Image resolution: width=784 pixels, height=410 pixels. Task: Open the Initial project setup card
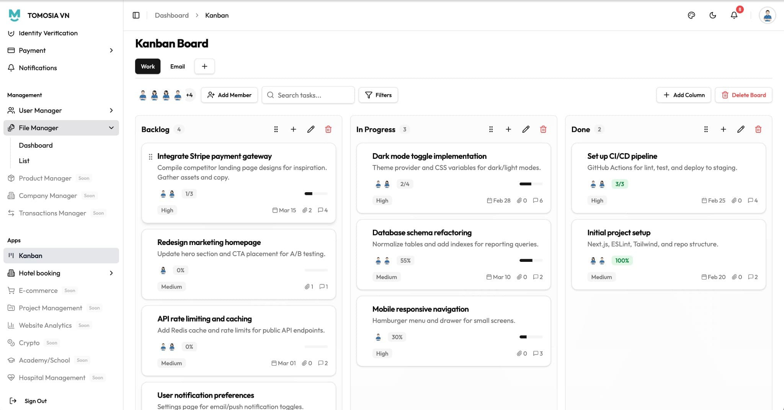coord(668,255)
